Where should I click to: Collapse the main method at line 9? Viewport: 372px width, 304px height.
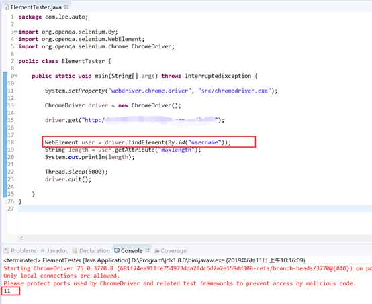click(x=15, y=76)
